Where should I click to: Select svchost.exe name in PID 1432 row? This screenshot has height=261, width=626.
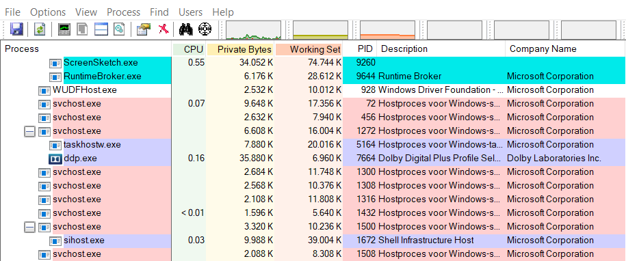pyautogui.click(x=77, y=212)
